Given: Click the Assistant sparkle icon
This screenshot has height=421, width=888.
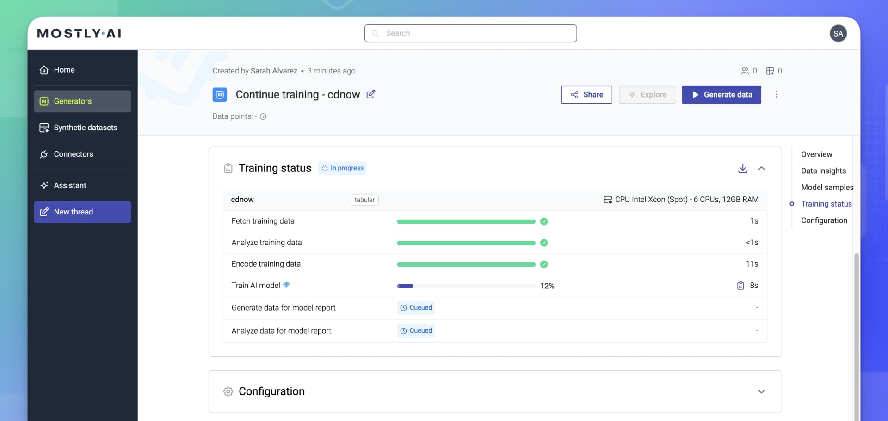Looking at the screenshot, I should tap(44, 185).
